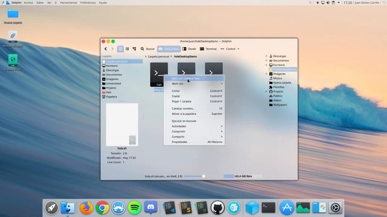Go forward with the toolbar forward arrow
The image size is (387, 217).
[x=112, y=49]
